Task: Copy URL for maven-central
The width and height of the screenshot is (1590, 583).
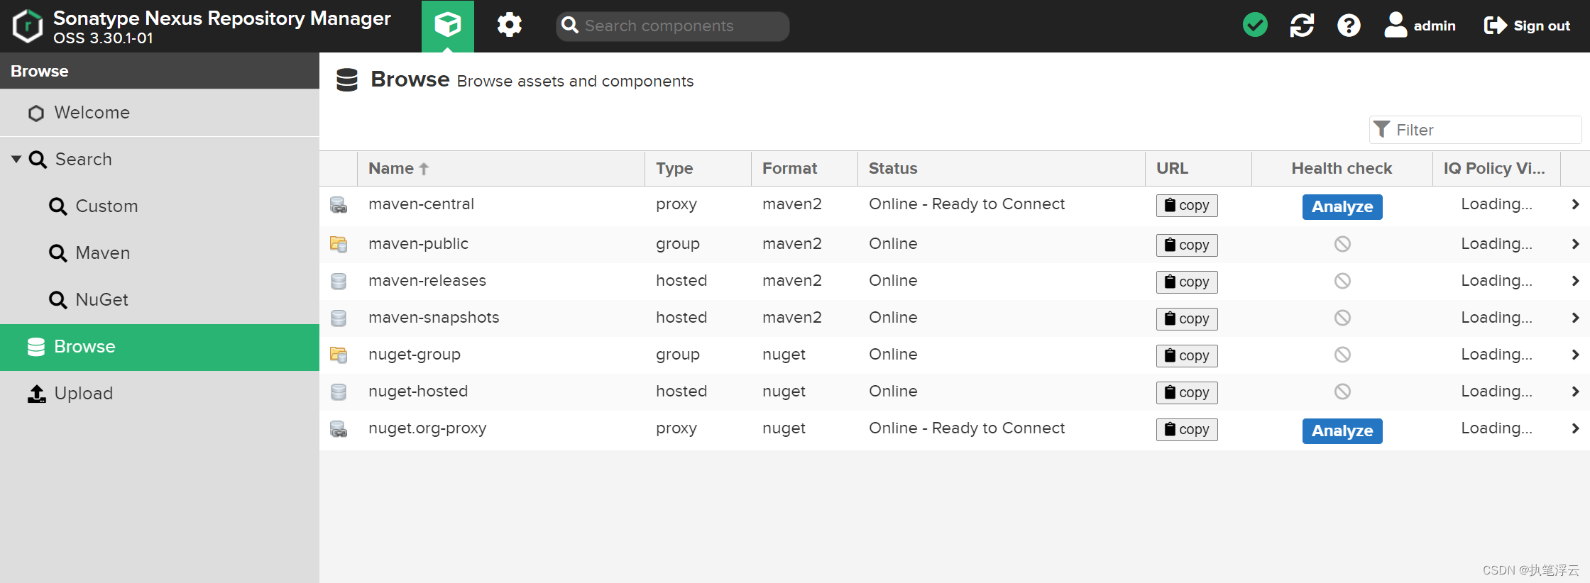Action: tap(1187, 206)
